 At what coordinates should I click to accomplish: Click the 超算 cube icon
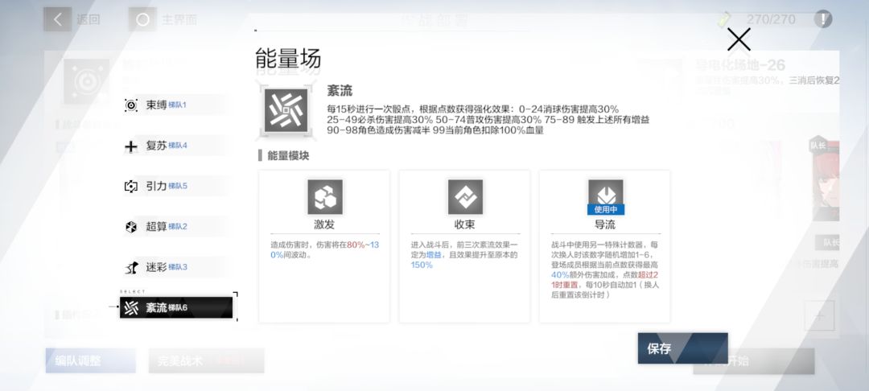131,227
